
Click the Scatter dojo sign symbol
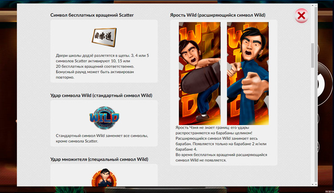click(104, 36)
